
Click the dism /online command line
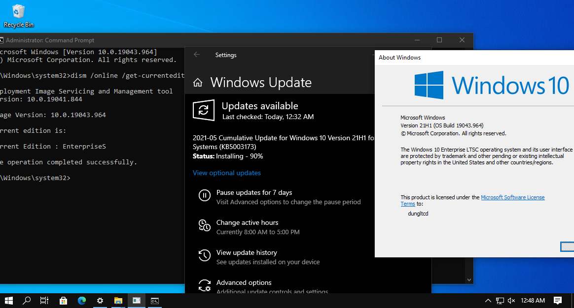tap(92, 75)
